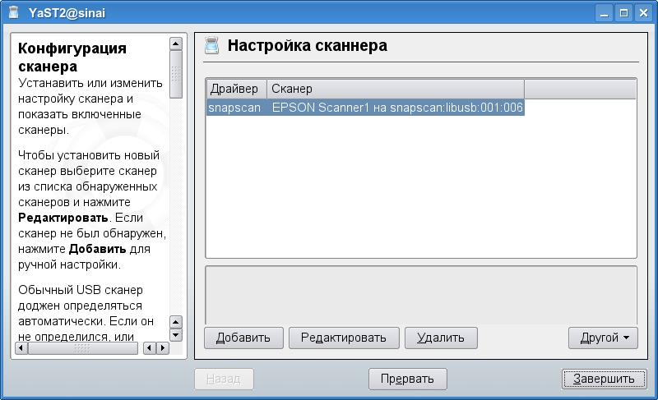Screen dimensions: 658x400
Task: Maximize the YaST2@sinai window
Action: click(624, 13)
